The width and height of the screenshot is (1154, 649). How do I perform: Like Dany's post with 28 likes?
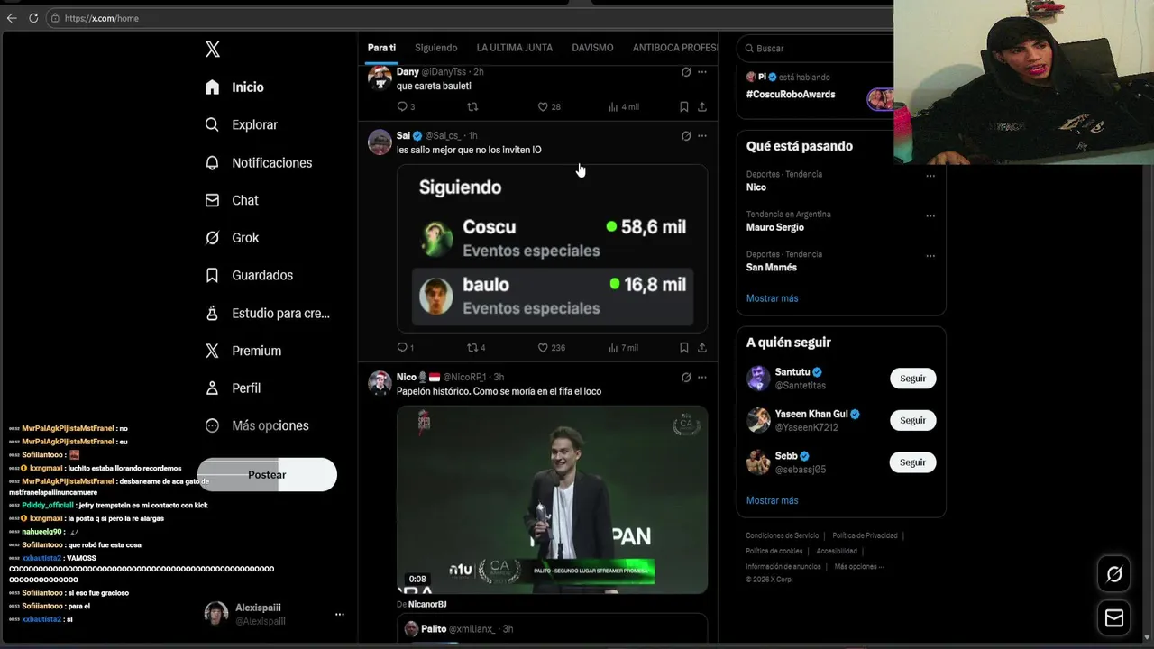coord(549,106)
